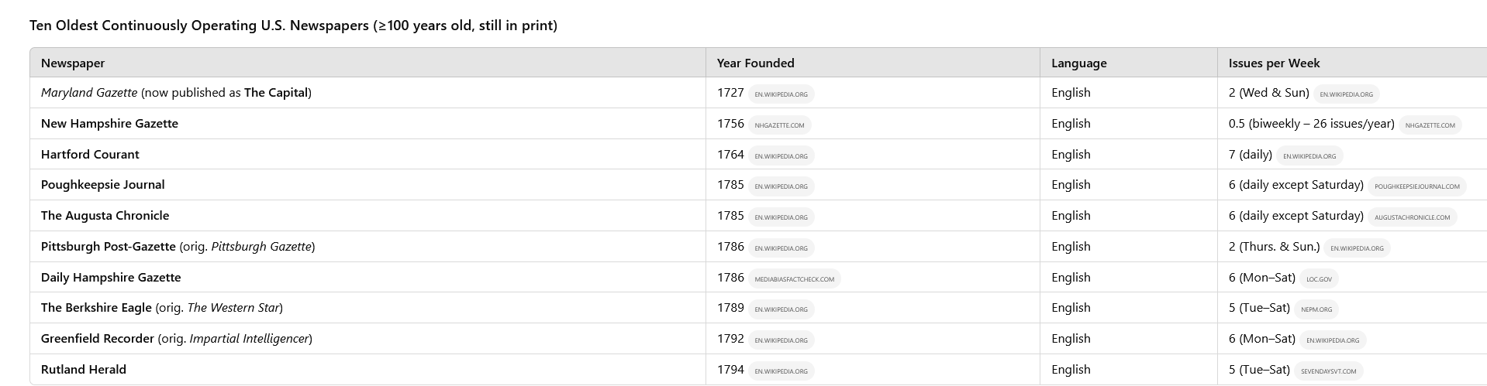1487x386 pixels.
Task: Click the Language column header
Action: [x=1078, y=63]
